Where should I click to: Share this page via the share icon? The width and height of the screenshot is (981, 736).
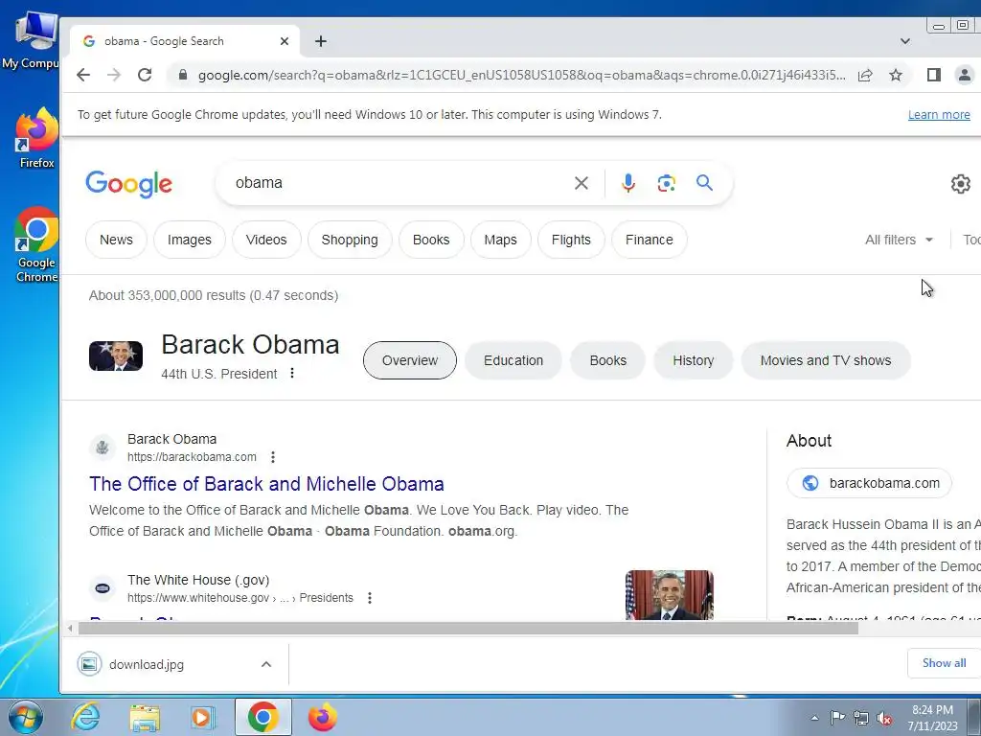point(865,75)
